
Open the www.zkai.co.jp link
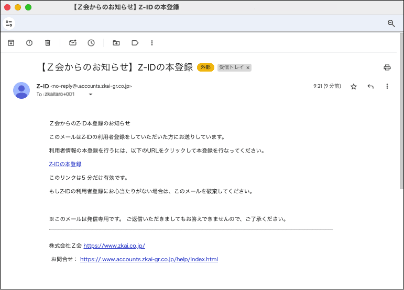click(114, 246)
